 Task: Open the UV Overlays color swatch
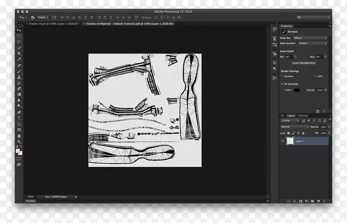point(297,90)
